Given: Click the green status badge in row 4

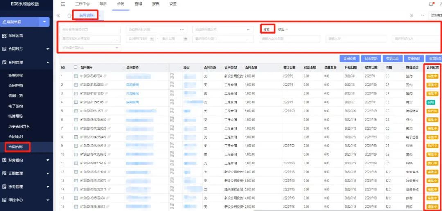Looking at the screenshot, I should [x=431, y=102].
